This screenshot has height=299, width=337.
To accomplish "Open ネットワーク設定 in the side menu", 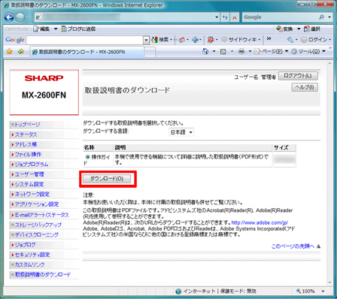I will click(x=32, y=194).
